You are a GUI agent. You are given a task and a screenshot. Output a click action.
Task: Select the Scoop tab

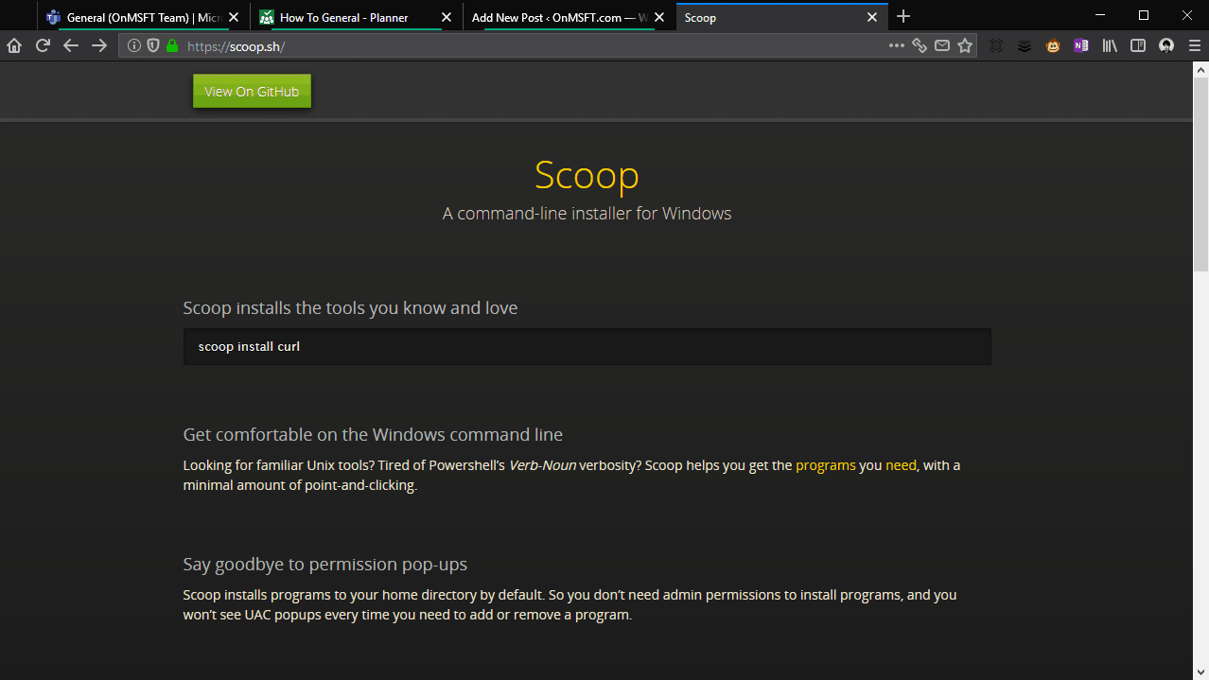pos(782,17)
